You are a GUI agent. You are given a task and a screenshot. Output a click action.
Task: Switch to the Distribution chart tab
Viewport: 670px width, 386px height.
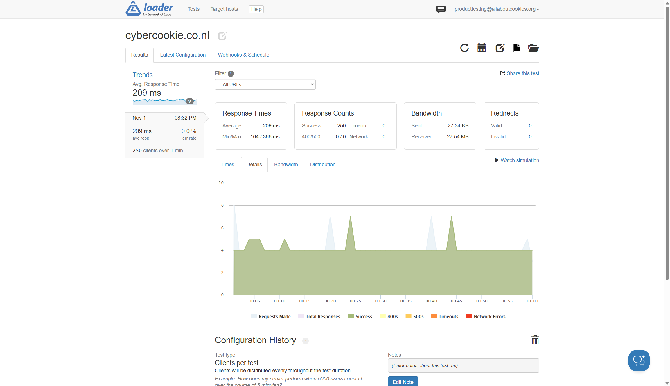click(x=323, y=165)
